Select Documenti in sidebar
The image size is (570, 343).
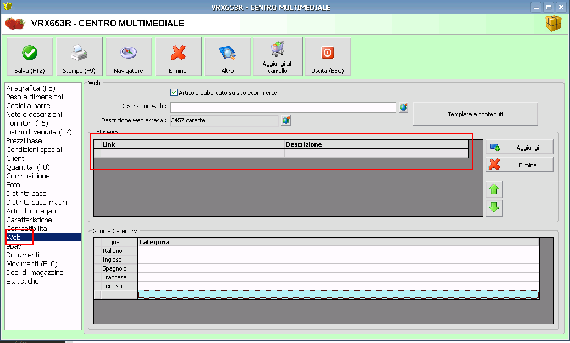coord(23,255)
